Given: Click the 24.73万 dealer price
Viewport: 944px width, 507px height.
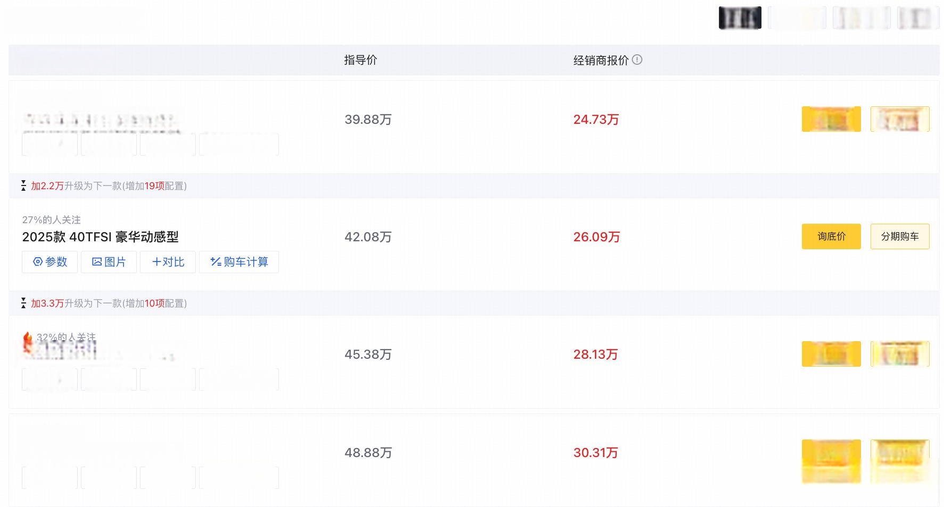Looking at the screenshot, I should 595,120.
